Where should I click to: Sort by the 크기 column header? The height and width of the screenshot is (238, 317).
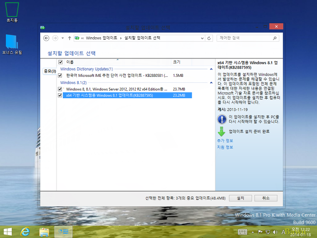[x=181, y=62]
